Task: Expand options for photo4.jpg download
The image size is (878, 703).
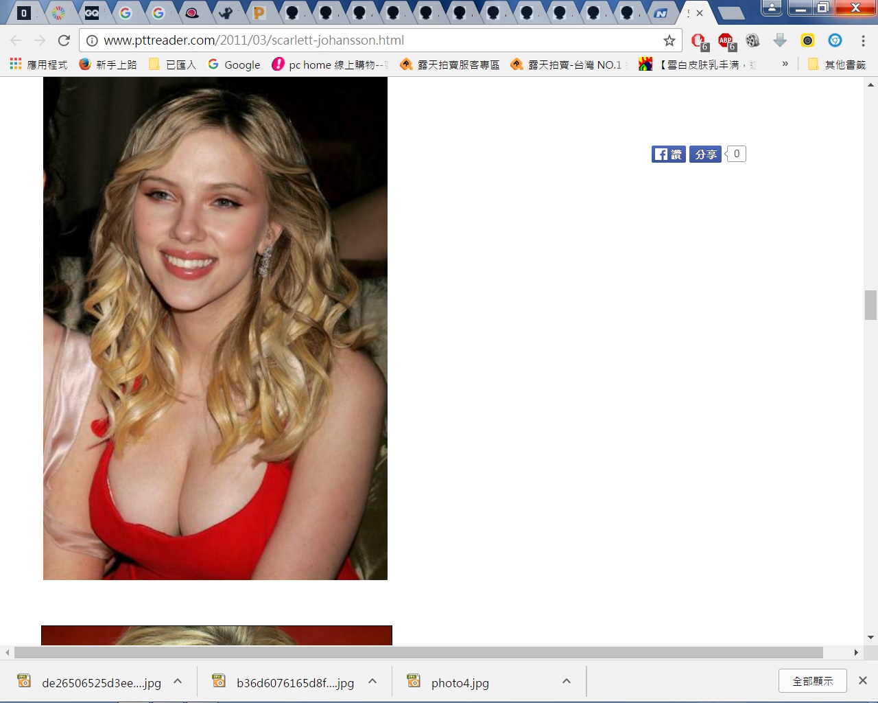Action: (x=567, y=681)
